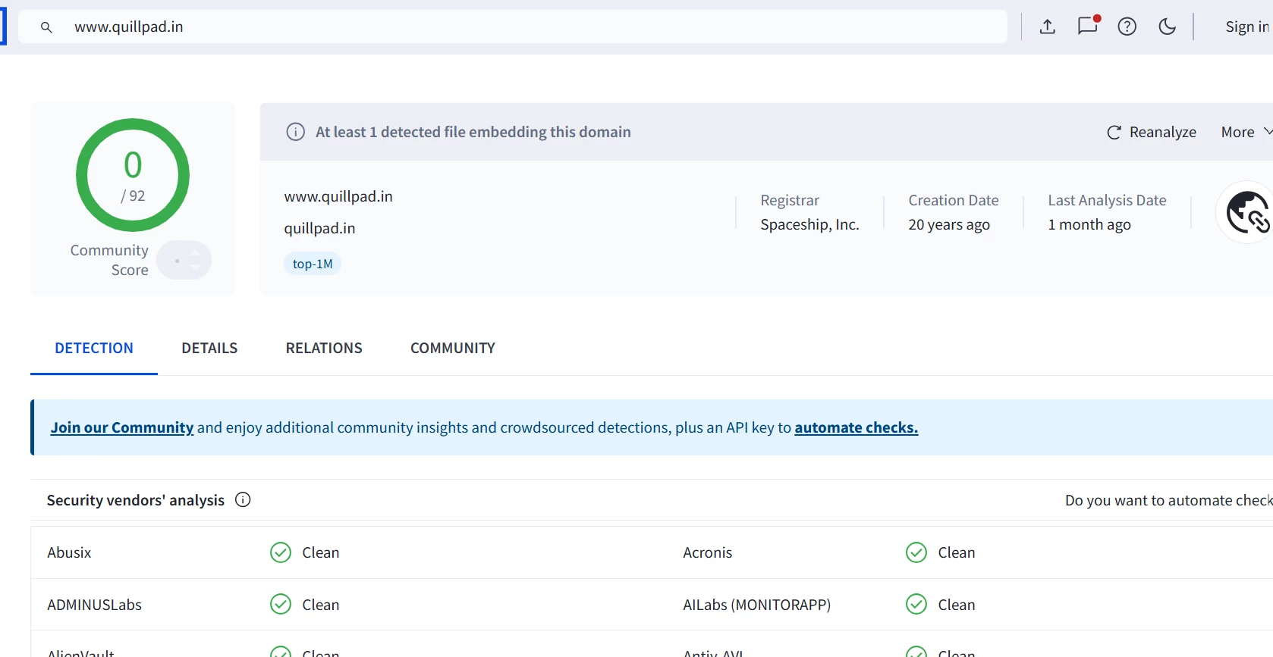Open the help question mark icon
Screen dimensions: 1273x657
tap(1127, 27)
